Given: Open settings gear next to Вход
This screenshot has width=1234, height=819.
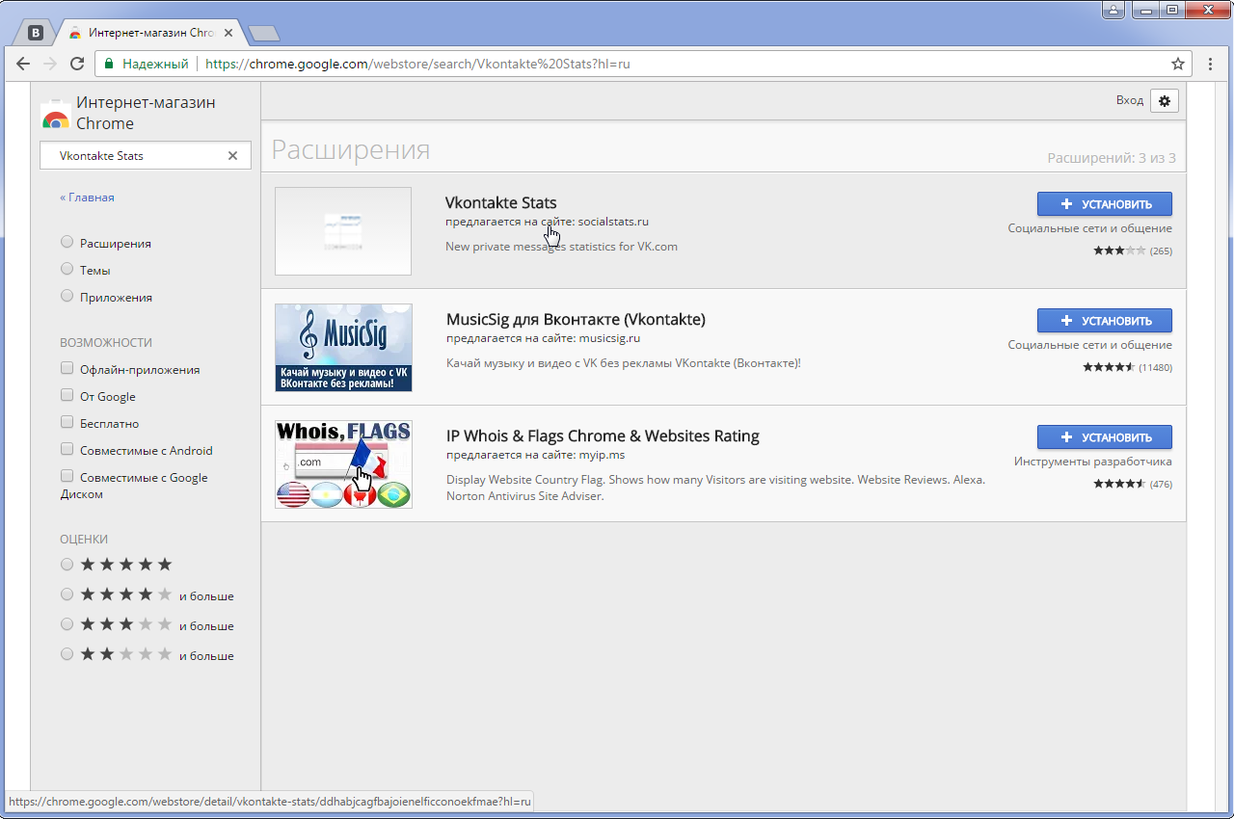Looking at the screenshot, I should [x=1165, y=101].
